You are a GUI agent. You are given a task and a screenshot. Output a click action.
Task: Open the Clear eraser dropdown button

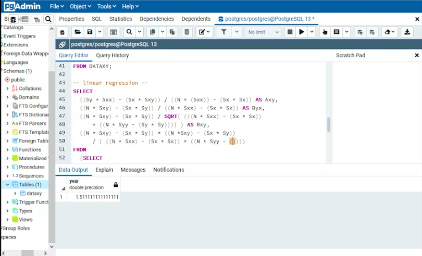(x=389, y=32)
